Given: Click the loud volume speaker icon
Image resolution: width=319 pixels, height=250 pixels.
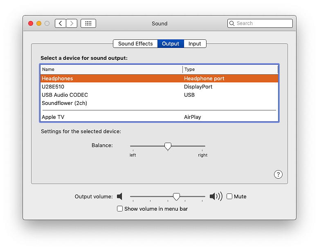Looking at the screenshot, I should pyautogui.click(x=216, y=196).
